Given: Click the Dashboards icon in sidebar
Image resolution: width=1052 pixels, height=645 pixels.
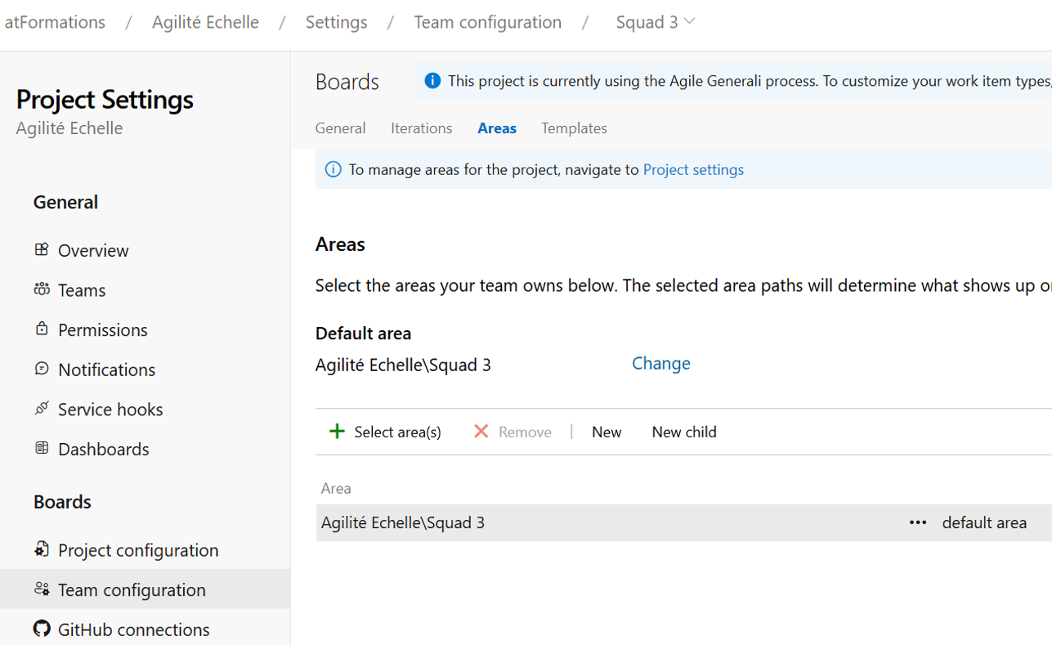Looking at the screenshot, I should pos(42,448).
